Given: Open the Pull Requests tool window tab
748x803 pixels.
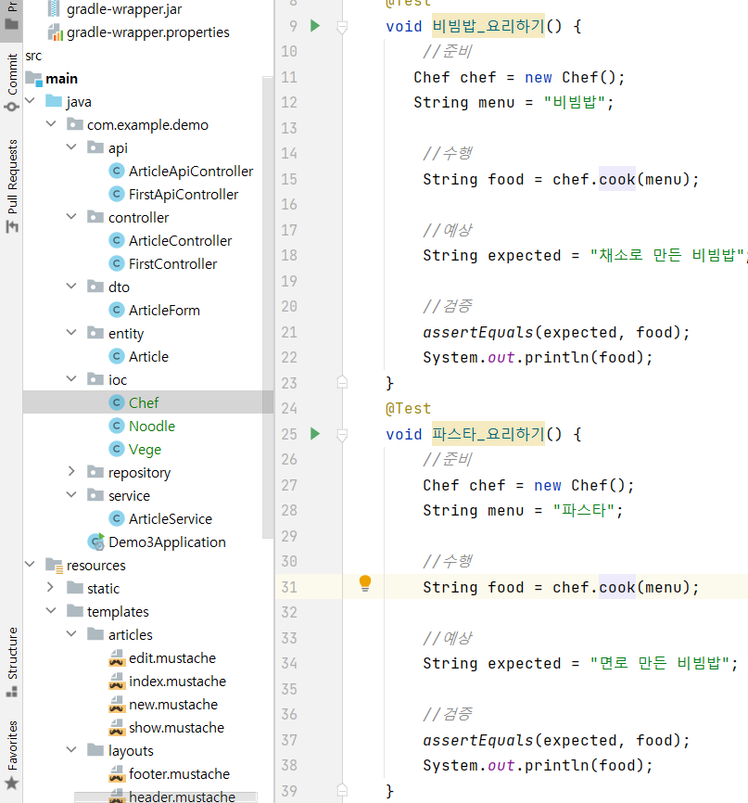Looking at the screenshot, I should click(11, 185).
